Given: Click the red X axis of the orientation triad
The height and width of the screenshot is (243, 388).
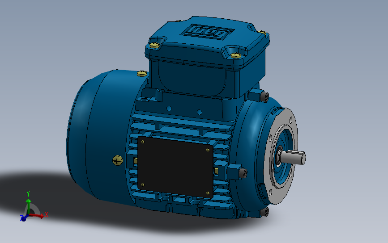Looking at the screenshot, I should click(x=37, y=216).
